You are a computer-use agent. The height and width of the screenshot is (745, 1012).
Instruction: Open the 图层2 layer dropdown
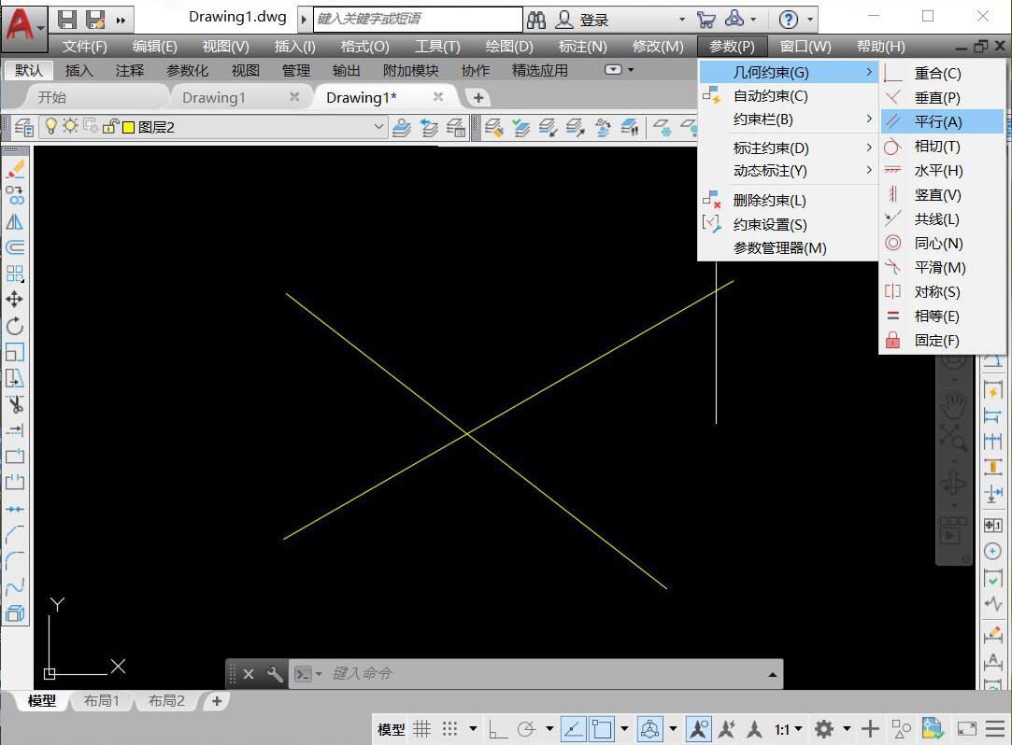(379, 126)
